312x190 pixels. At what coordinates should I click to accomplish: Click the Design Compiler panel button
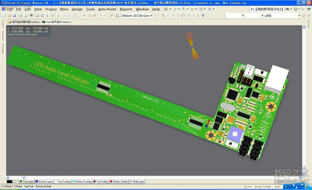[x=263, y=187]
